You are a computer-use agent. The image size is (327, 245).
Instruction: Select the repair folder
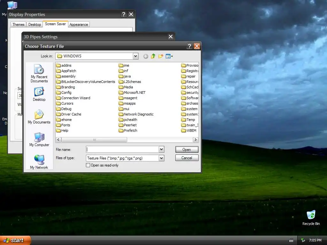click(188, 76)
